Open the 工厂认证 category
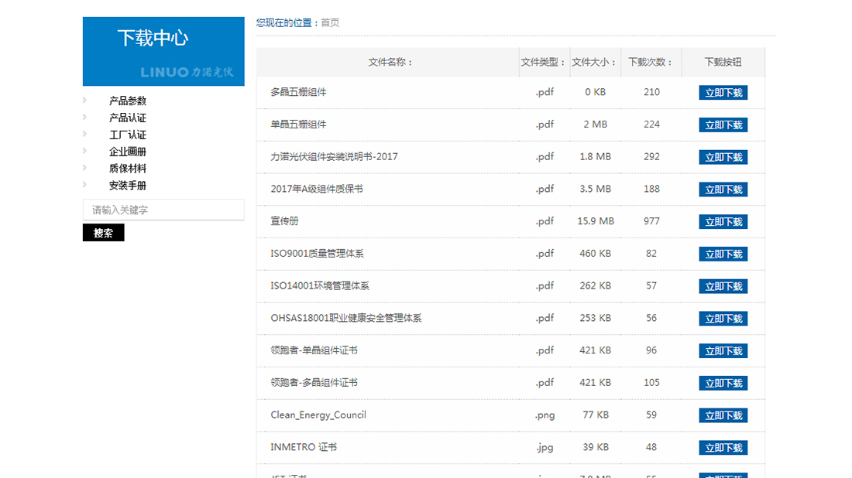 pyautogui.click(x=128, y=135)
